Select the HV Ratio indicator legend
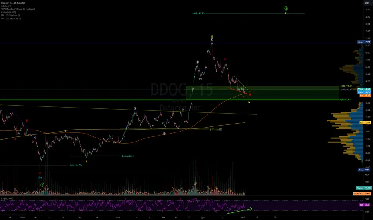373x220 pixels. 8,12
